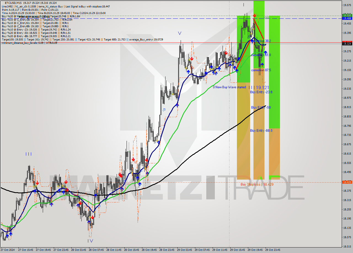
Task: Click the 'minimum_distance_buy_levels' info line
Action: (x=30, y=43)
